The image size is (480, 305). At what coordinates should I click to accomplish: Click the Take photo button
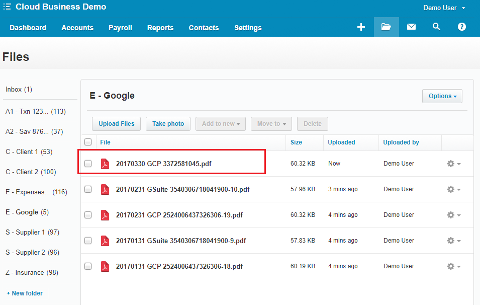point(168,124)
